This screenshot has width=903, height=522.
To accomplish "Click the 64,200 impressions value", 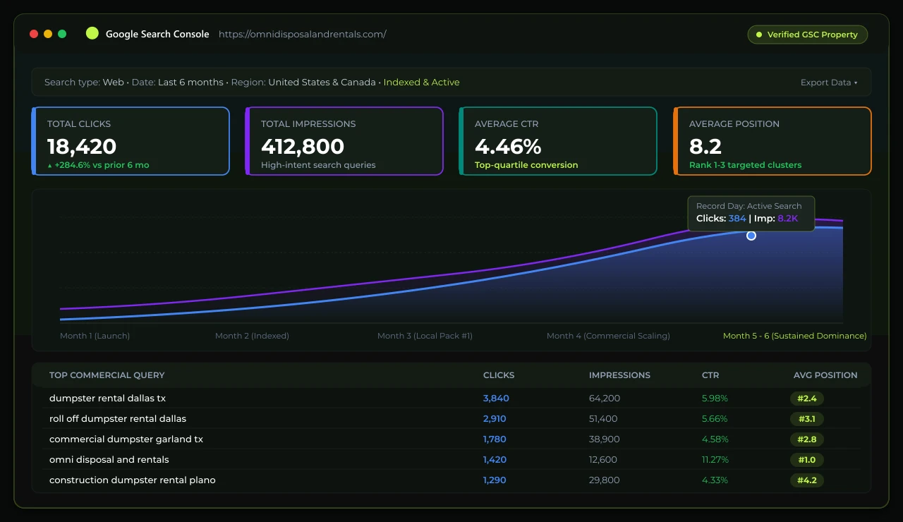I will (605, 399).
